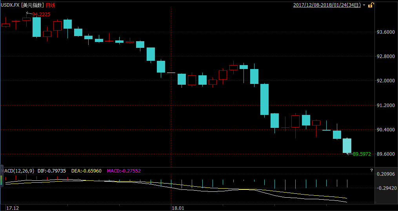Click the DEA:-0.65960 value
Viewport: 398px width, 211px height.
(x=86, y=171)
